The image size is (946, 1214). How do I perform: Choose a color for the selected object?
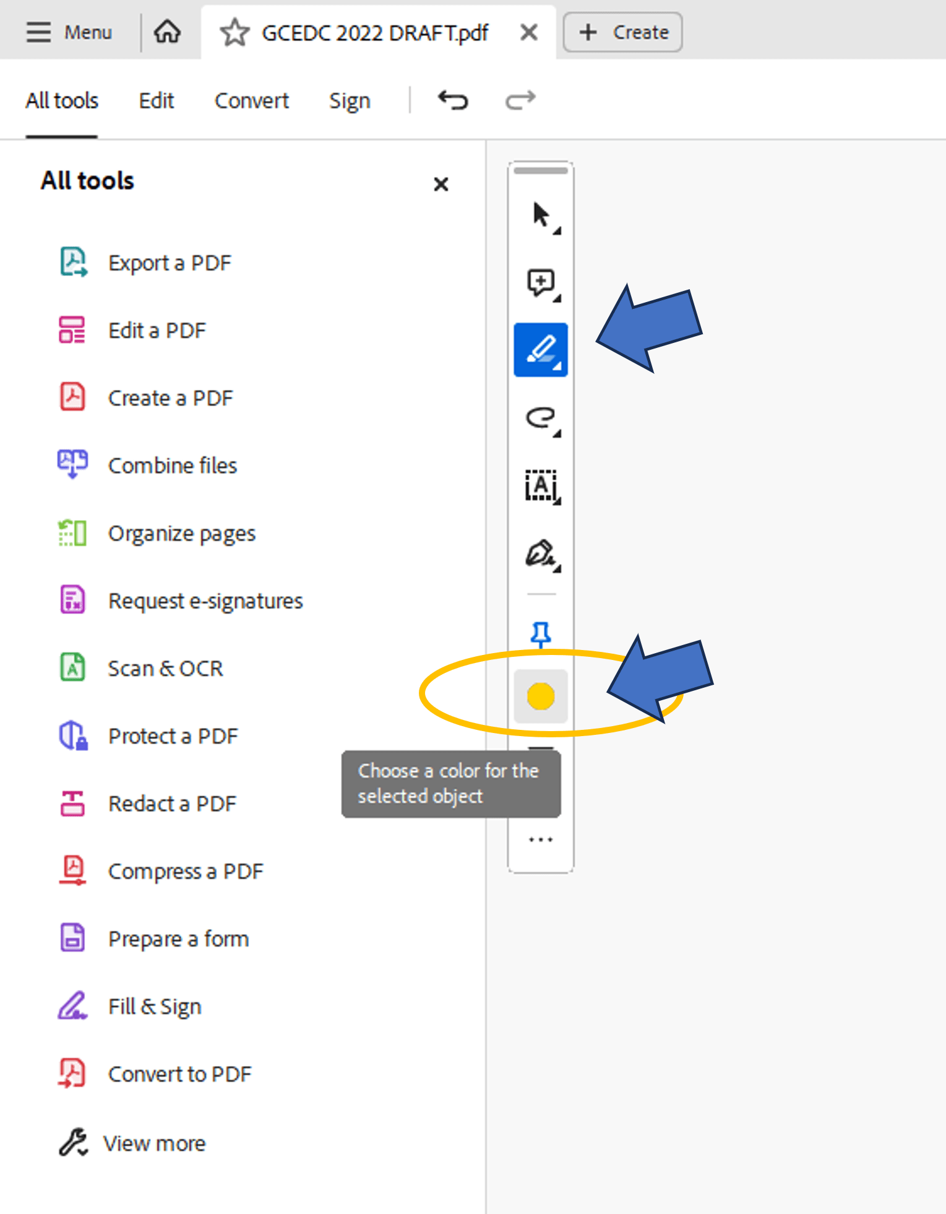540,696
